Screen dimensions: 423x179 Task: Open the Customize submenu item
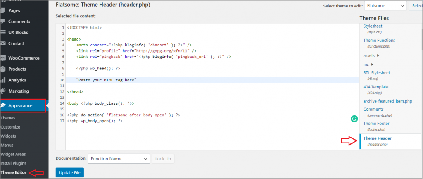point(10,127)
